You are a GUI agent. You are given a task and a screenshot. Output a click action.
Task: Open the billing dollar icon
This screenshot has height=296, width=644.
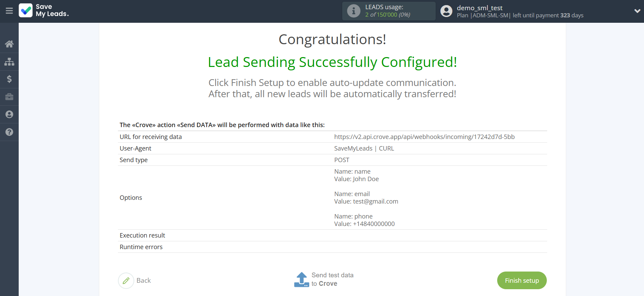click(9, 79)
